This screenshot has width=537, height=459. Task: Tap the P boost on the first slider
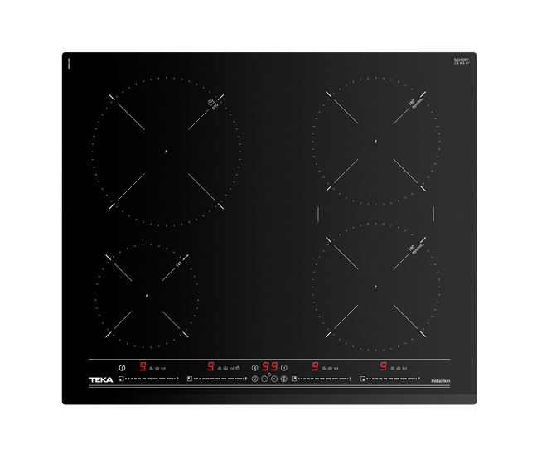(178, 379)
